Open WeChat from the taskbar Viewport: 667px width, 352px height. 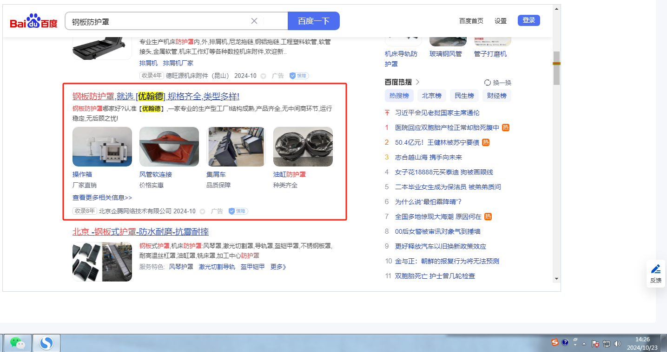[x=18, y=343]
